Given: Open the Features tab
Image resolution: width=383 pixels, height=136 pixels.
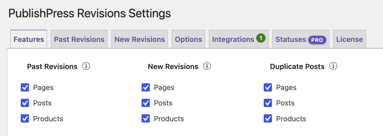Looking at the screenshot, I should coord(29,39).
